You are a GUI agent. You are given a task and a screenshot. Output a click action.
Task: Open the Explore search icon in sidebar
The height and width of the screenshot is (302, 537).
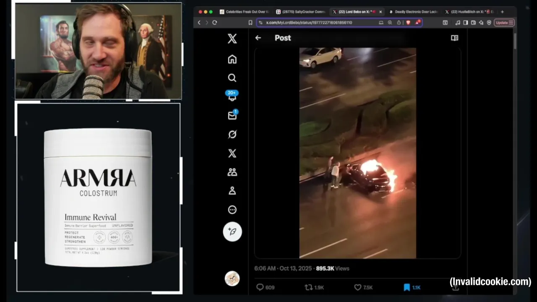click(232, 78)
